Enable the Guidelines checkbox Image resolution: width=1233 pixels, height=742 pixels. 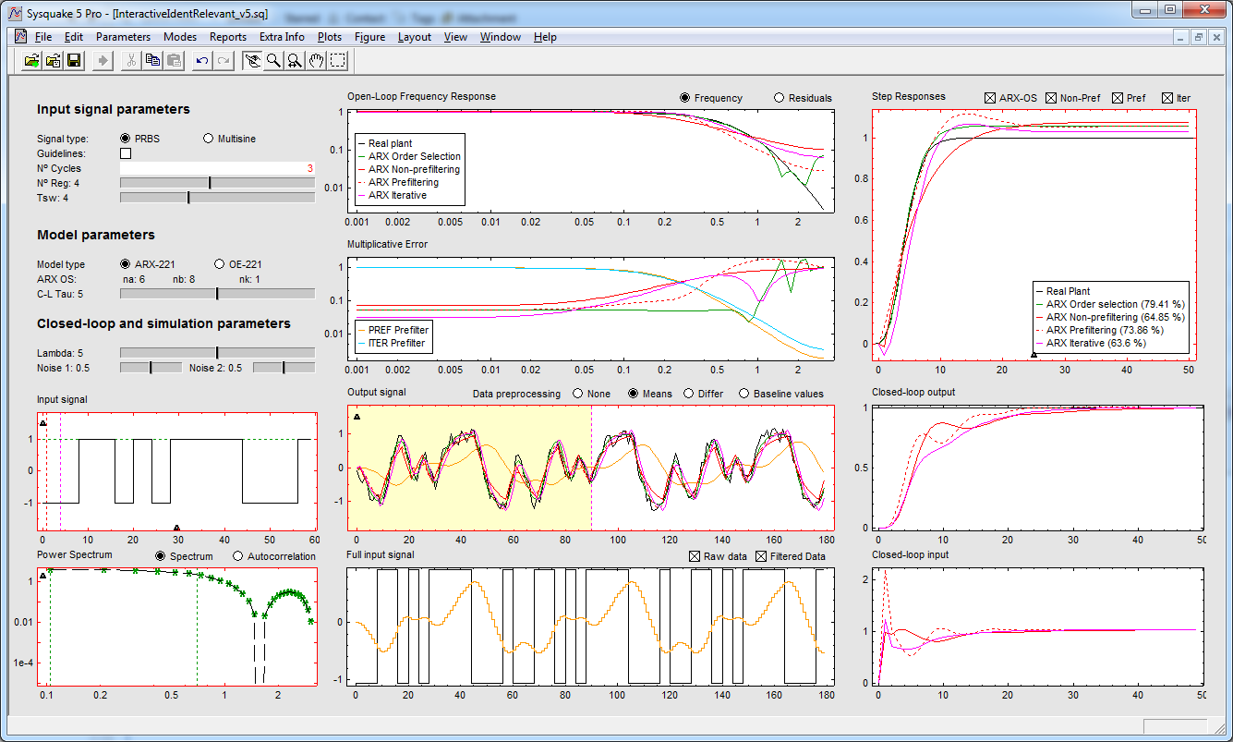pos(126,153)
